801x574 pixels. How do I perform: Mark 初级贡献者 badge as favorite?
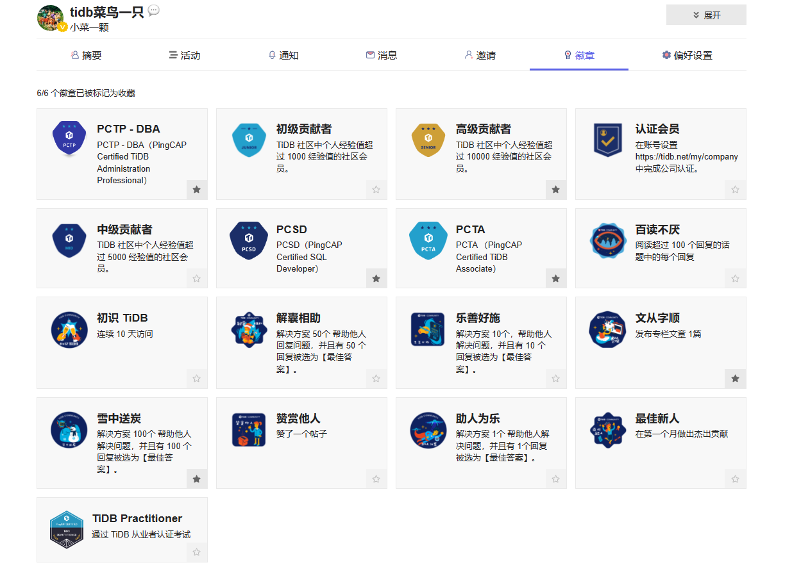pos(376,190)
